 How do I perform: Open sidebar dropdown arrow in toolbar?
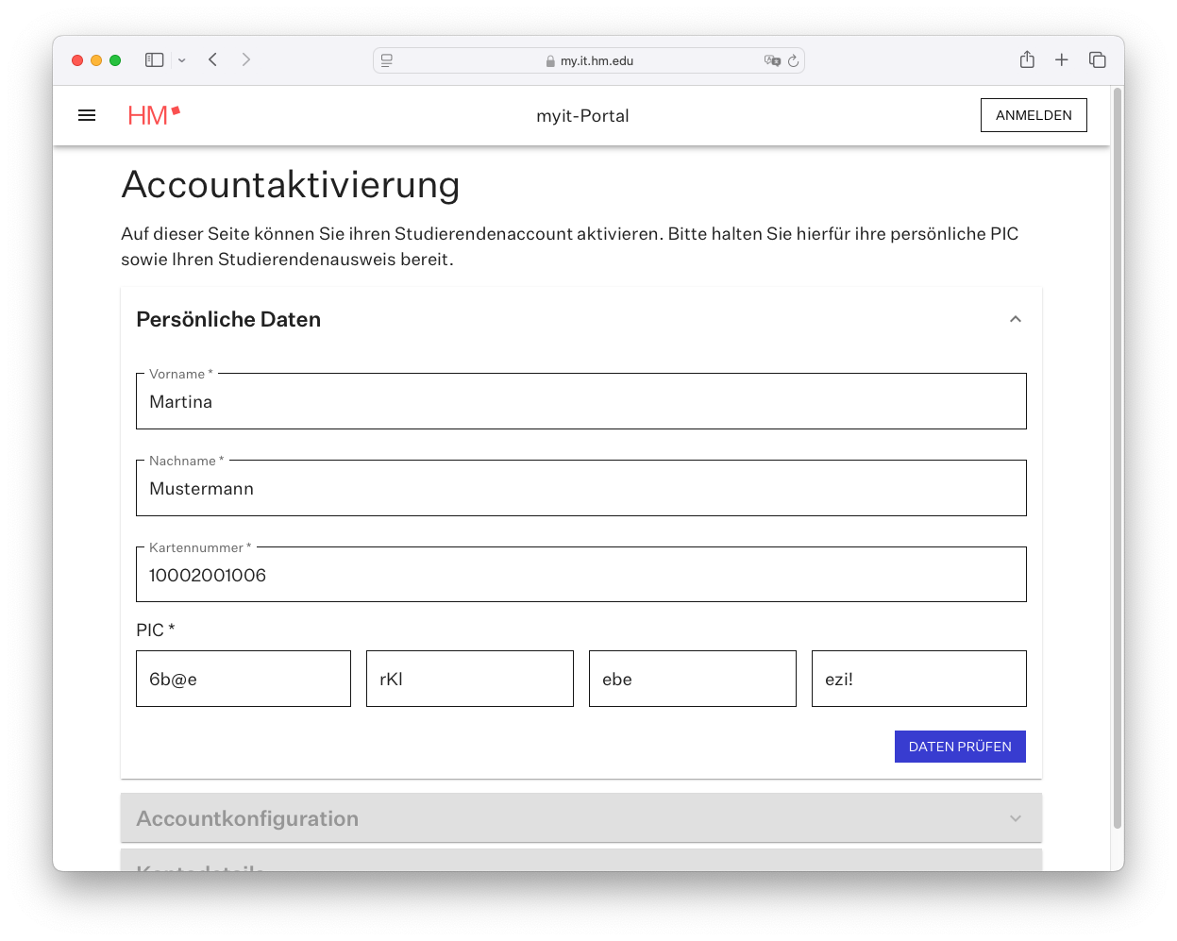[x=182, y=60]
